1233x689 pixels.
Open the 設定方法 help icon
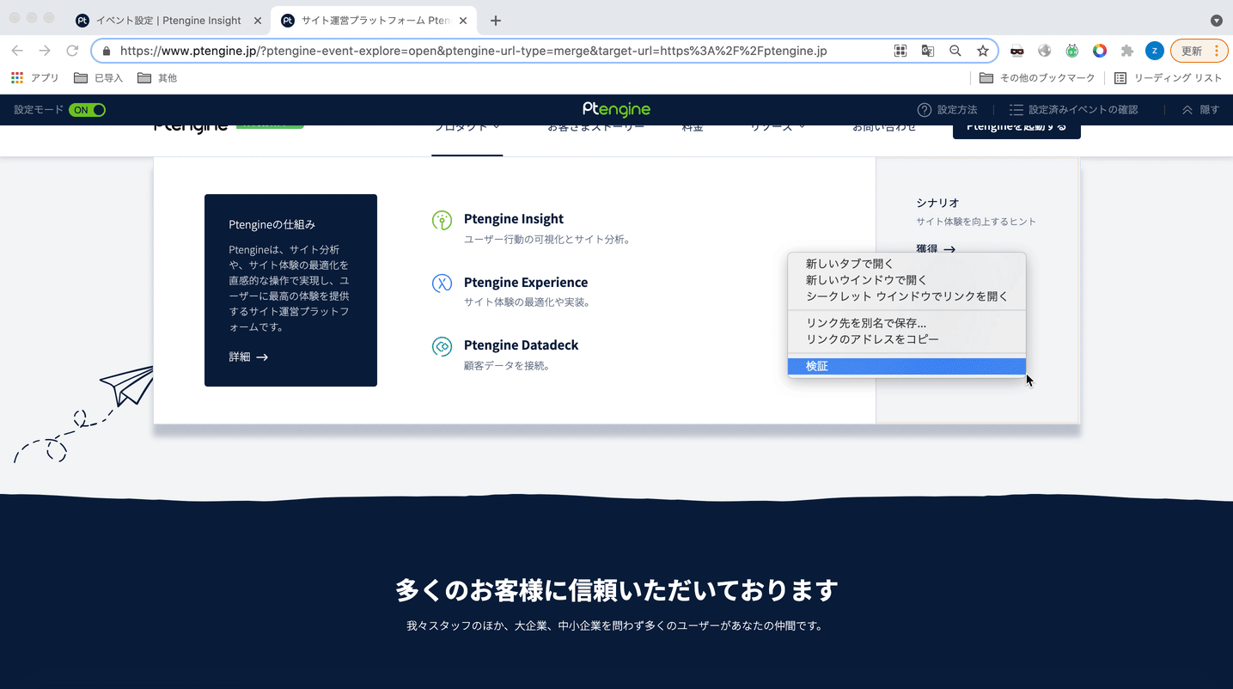[x=925, y=110]
